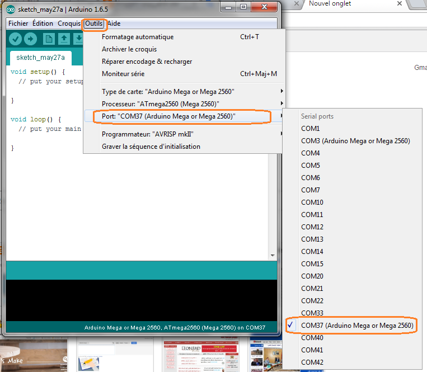This screenshot has height=372, width=427.
Task: Click the board status line at bottom
Action: [175, 328]
